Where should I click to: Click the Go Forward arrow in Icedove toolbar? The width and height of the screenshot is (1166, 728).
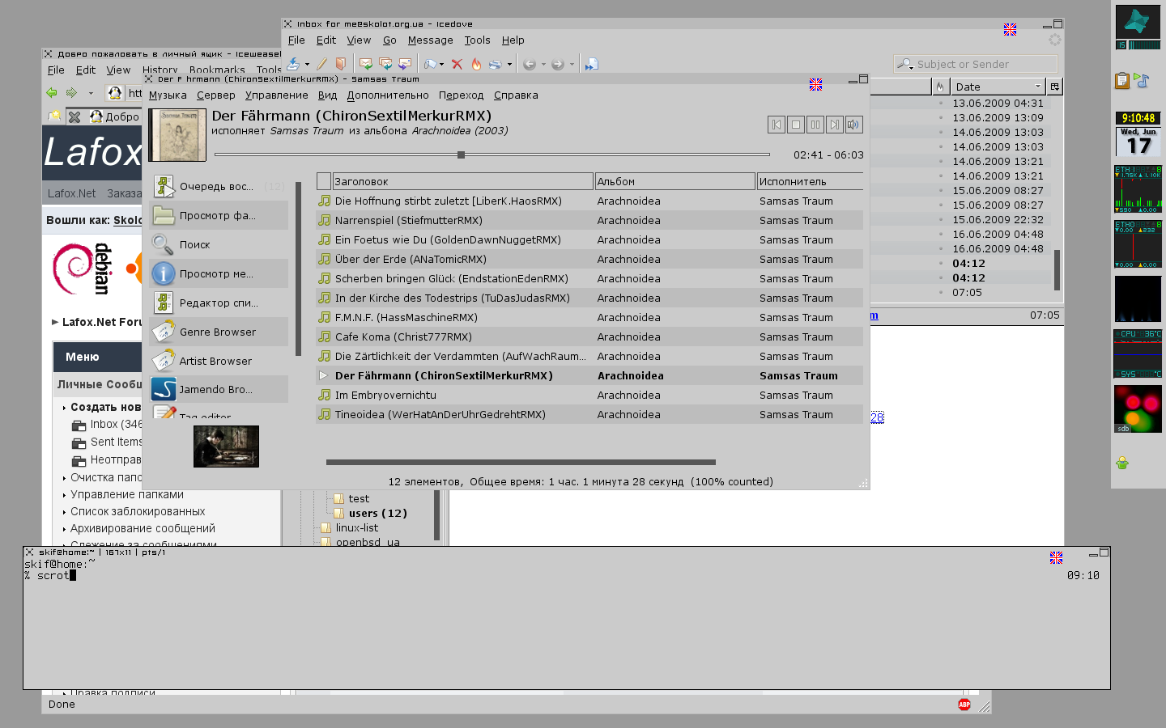[558, 64]
